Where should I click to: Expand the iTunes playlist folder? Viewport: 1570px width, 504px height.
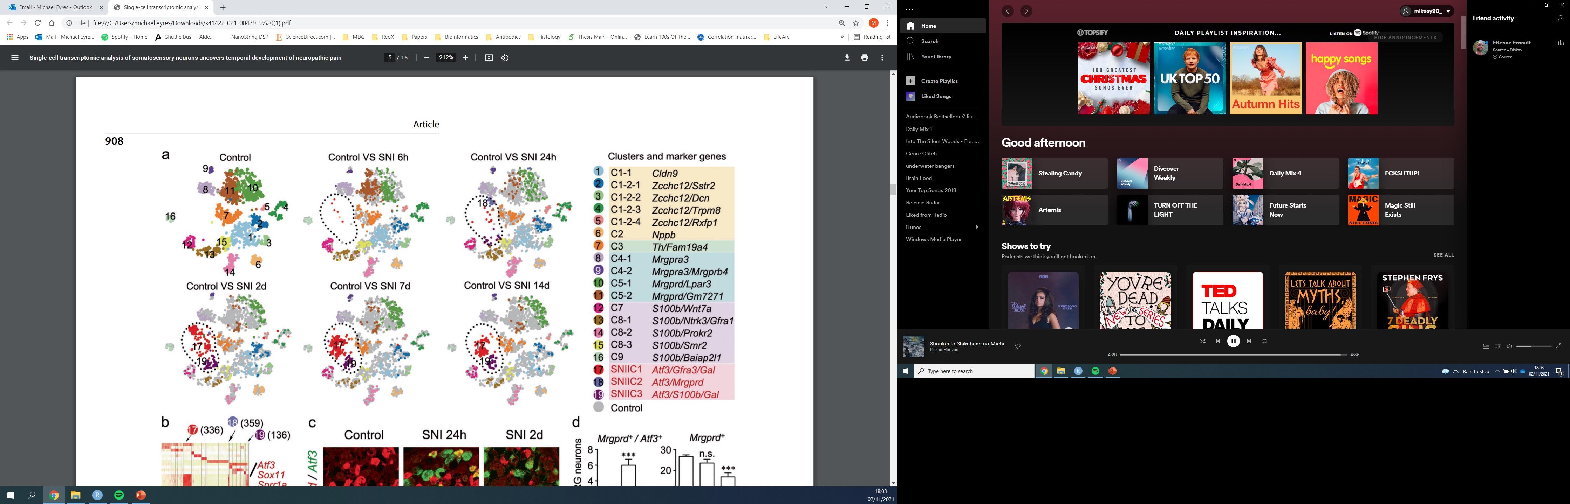[x=977, y=227]
